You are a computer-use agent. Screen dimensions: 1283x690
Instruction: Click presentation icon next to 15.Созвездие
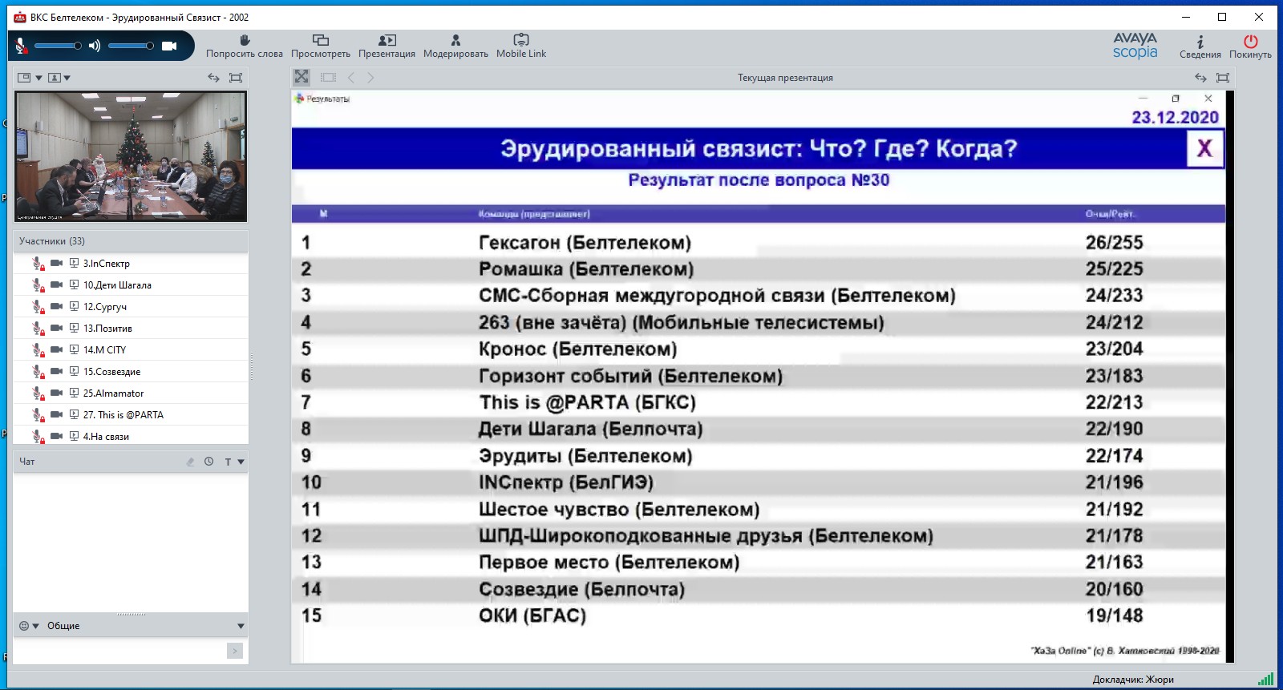(x=74, y=371)
